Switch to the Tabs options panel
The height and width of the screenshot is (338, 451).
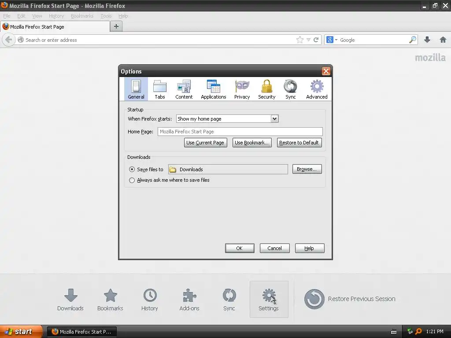(159, 89)
